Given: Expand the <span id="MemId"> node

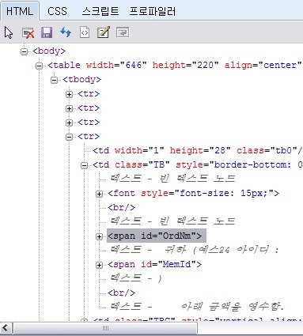Looking at the screenshot, I should coord(99,265).
